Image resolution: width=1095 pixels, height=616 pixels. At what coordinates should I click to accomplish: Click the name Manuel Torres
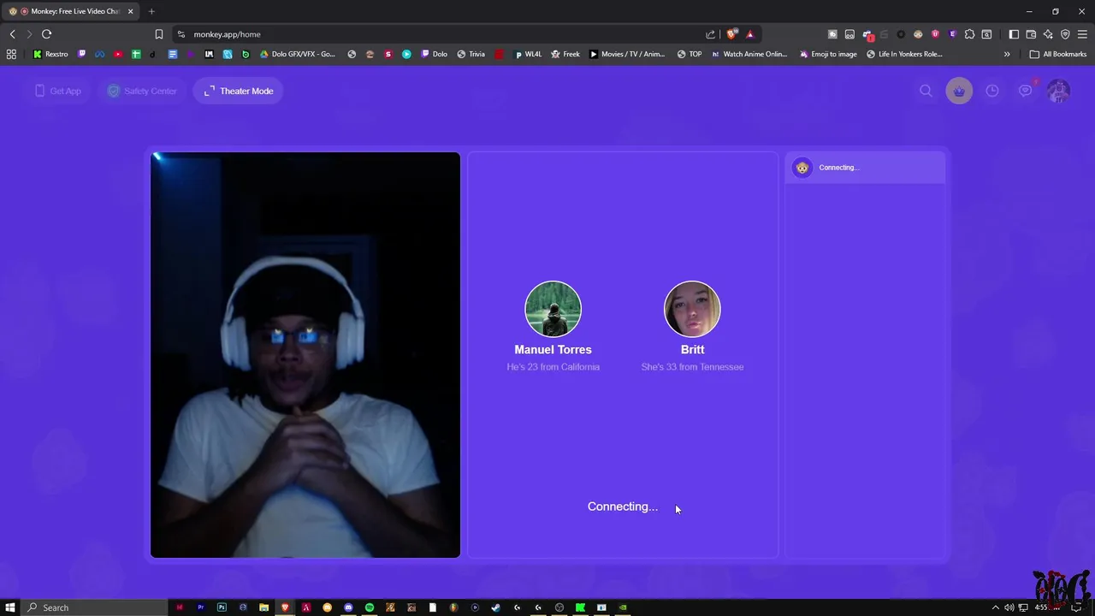coord(553,349)
